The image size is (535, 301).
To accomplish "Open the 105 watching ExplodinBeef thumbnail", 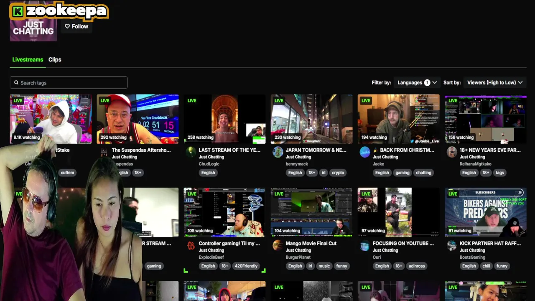I will 224,212.
